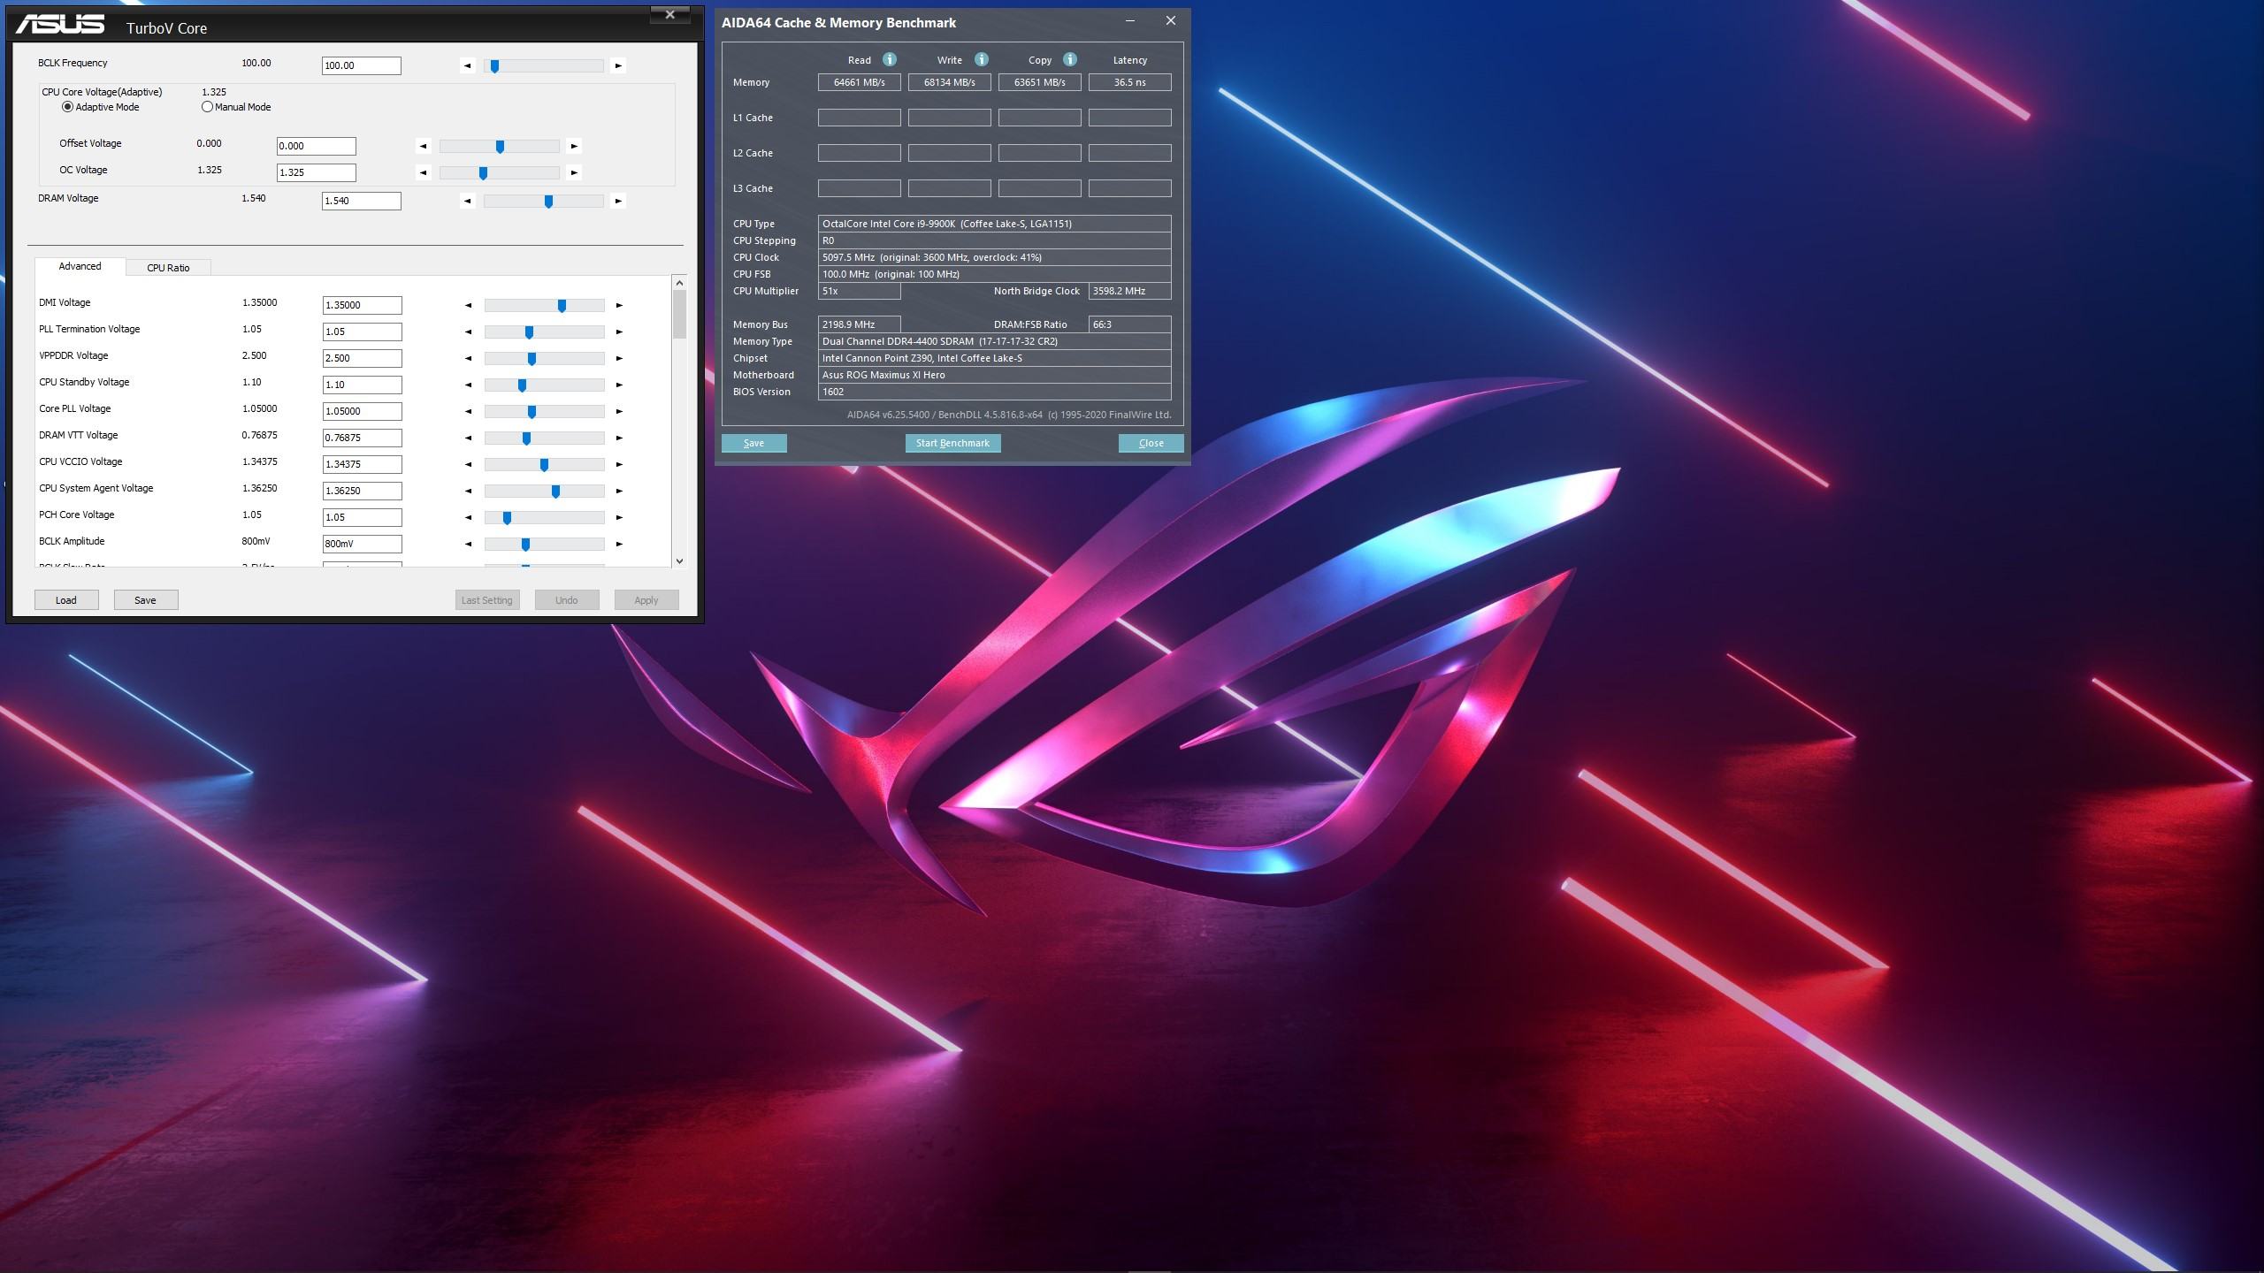Click the DRAM Voltage slider
Image resolution: width=2264 pixels, height=1273 pixels.
point(544,201)
